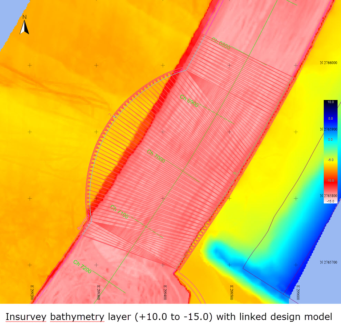The height and width of the screenshot is (330, 341).
Task: Click the 'Ch 7200' chainage label
Action: pos(82,267)
